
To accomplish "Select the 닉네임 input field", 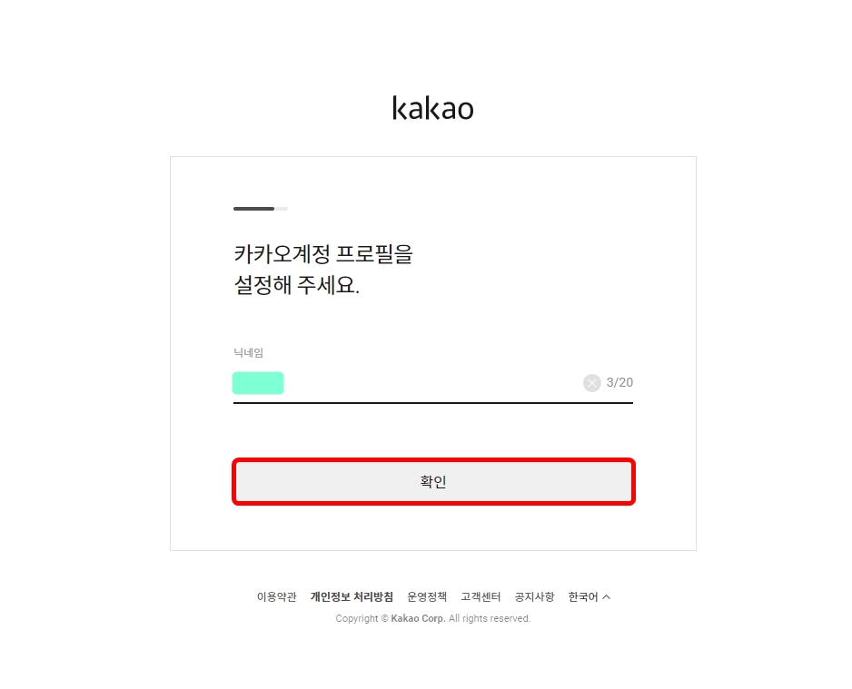I will pos(409,382).
